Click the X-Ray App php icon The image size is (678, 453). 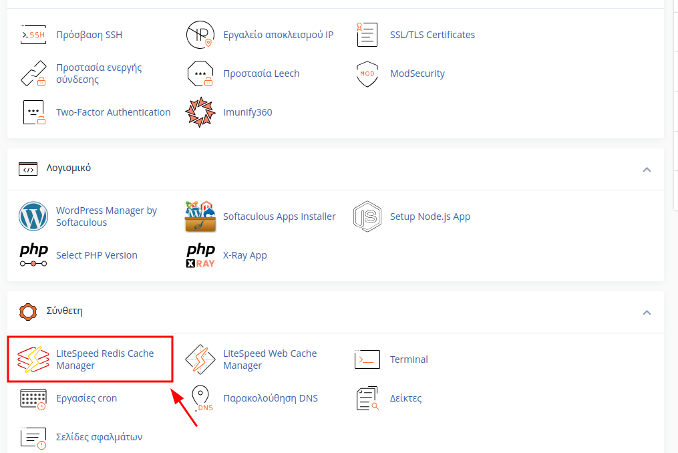pyautogui.click(x=200, y=255)
